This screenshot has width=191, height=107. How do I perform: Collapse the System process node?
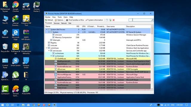[49, 32]
